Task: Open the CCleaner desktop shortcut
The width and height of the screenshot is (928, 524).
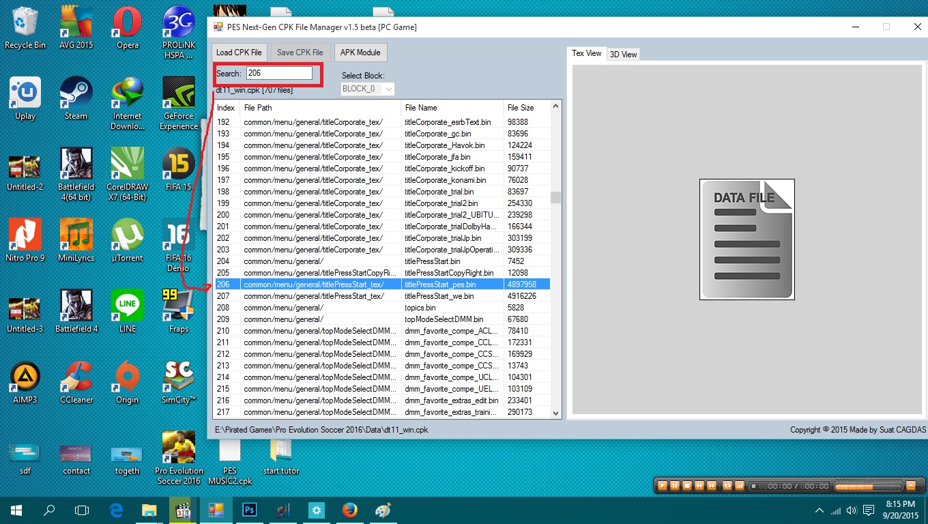Action: tap(76, 382)
